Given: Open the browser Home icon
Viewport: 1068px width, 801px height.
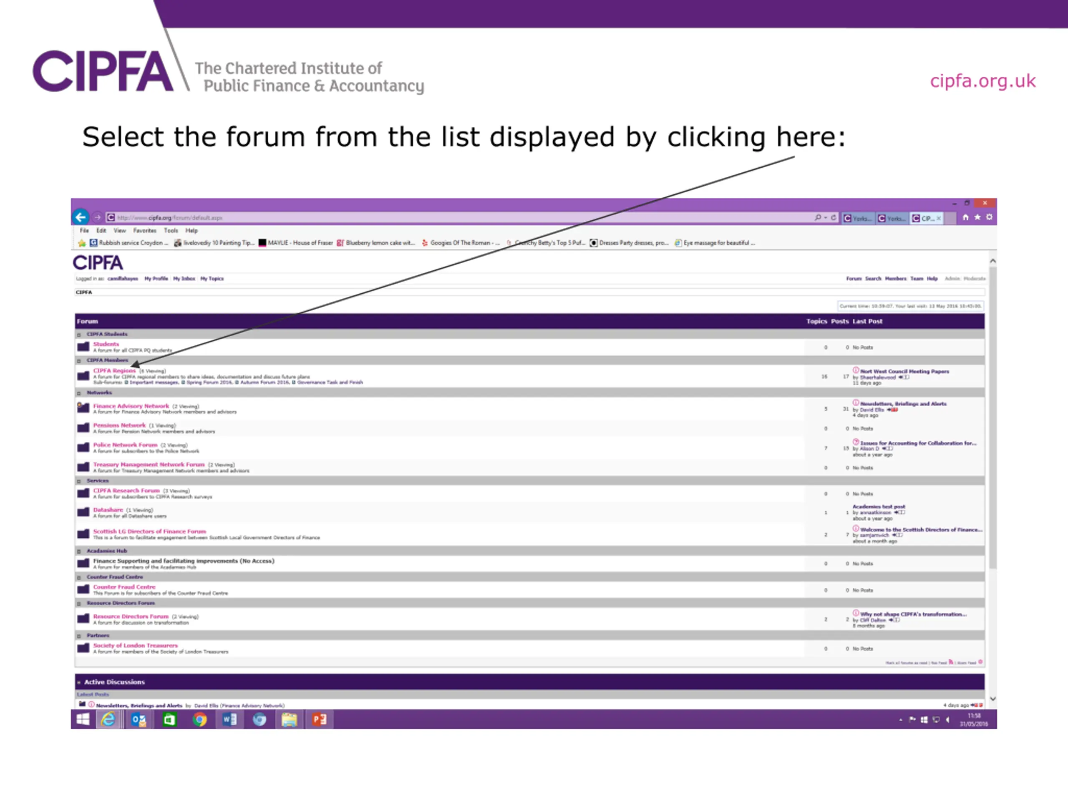Looking at the screenshot, I should (x=965, y=217).
